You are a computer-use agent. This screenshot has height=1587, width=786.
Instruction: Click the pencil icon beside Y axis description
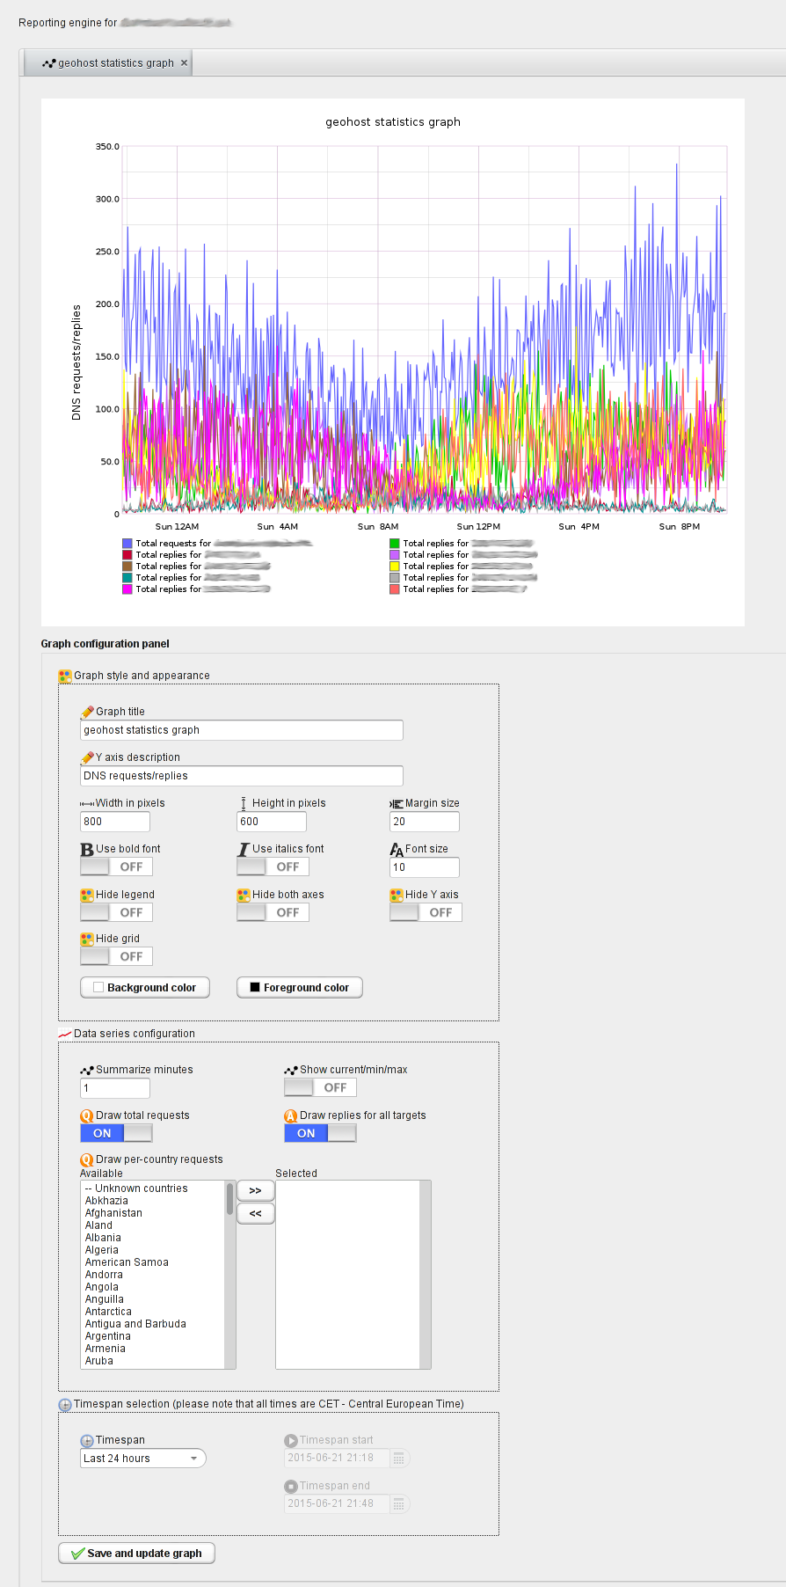[x=87, y=757]
